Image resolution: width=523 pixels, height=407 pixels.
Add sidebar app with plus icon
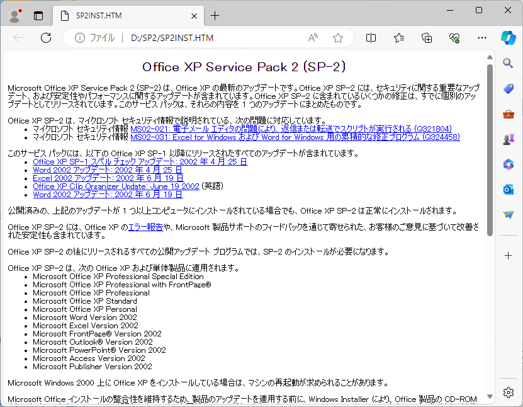509,256
